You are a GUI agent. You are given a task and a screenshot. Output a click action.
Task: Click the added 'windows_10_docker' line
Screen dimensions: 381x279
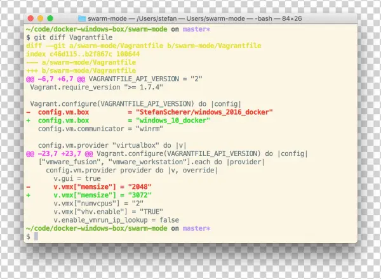coord(118,120)
